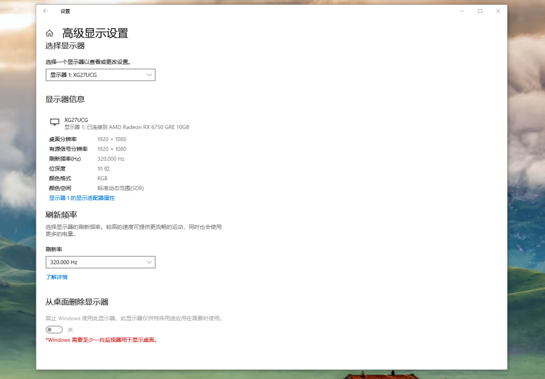Click the 10 位 bit depth value
545x379 pixels.
(103, 168)
